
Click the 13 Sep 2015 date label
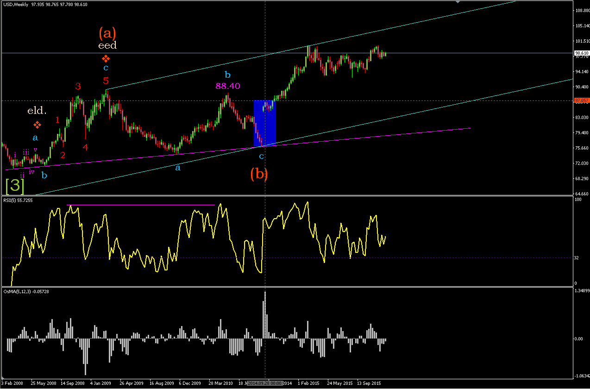click(x=369, y=383)
